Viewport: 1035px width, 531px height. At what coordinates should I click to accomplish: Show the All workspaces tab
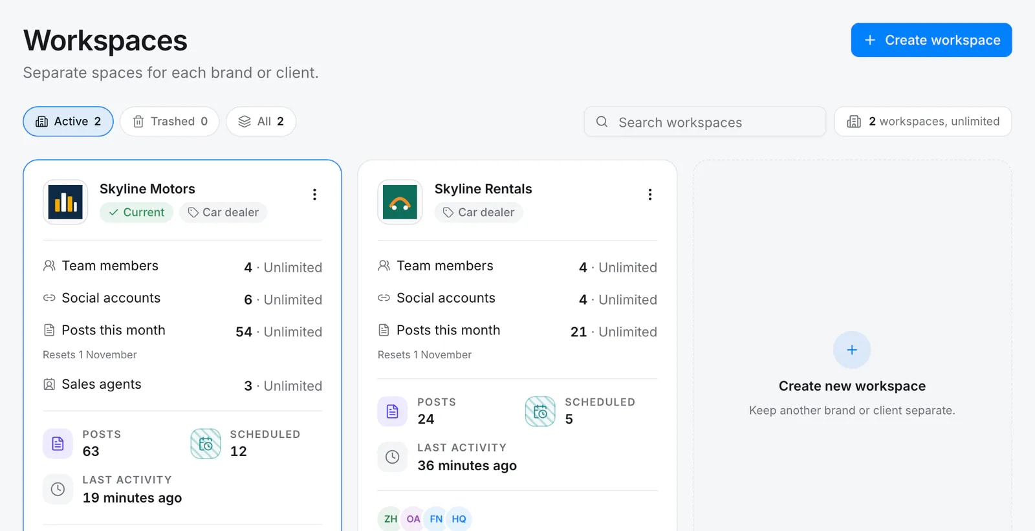tap(261, 122)
